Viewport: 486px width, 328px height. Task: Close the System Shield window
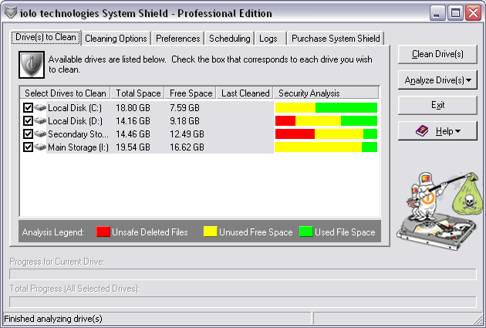pyautogui.click(x=473, y=13)
